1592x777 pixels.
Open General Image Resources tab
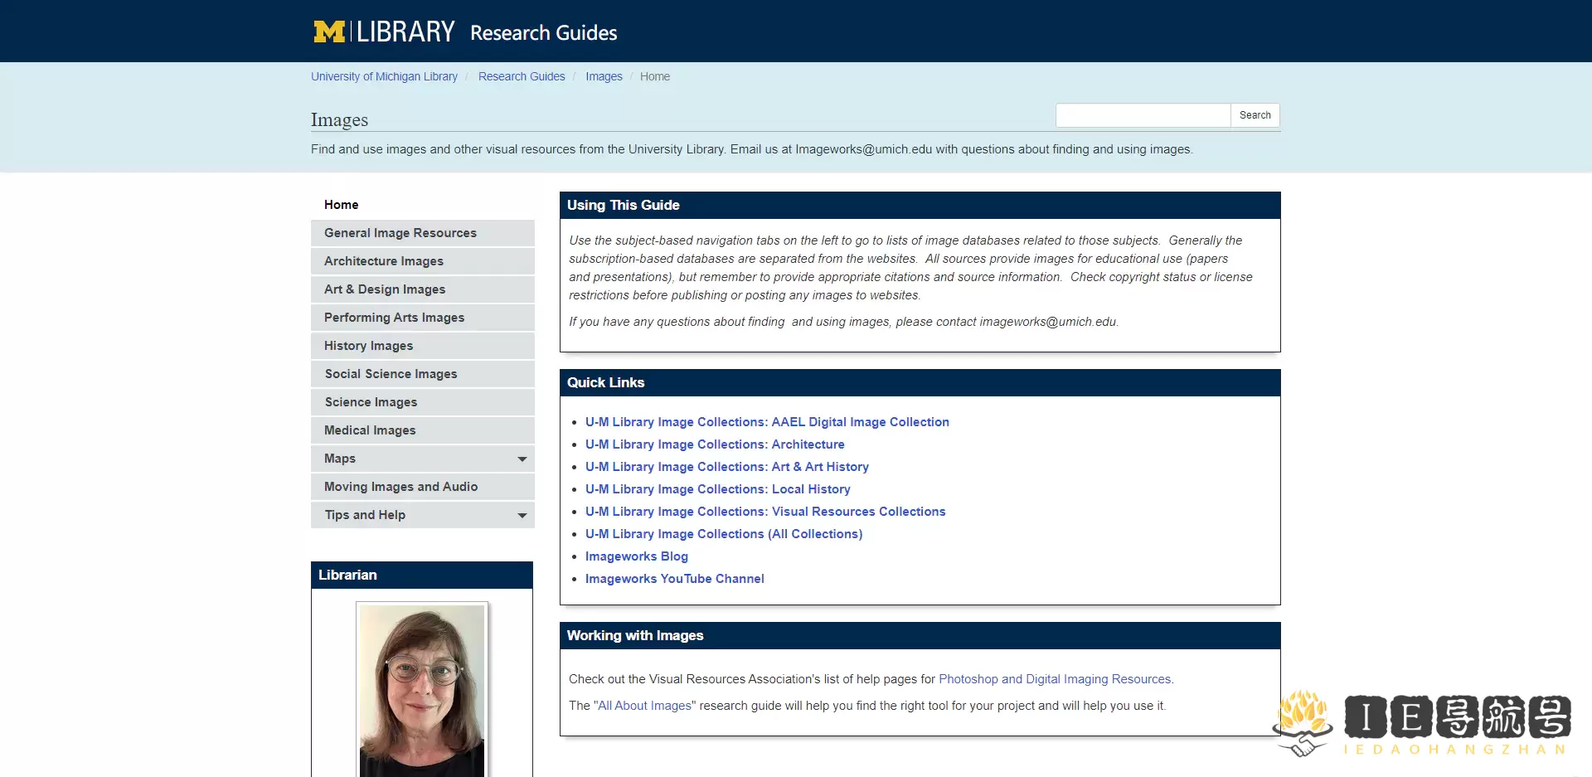[x=423, y=233]
